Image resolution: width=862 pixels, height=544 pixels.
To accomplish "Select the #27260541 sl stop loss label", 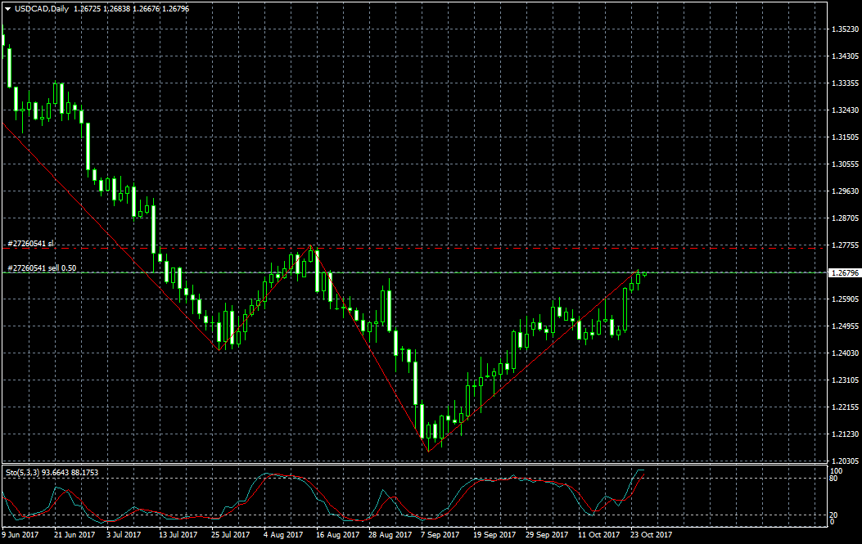I will pyautogui.click(x=30, y=244).
